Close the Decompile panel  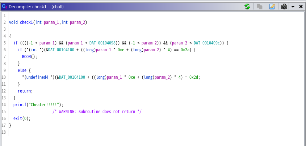tap(301, 7)
